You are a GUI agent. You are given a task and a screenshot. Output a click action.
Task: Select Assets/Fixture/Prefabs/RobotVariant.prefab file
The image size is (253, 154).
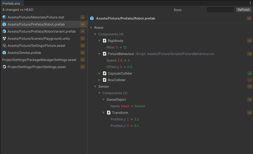click(x=44, y=31)
